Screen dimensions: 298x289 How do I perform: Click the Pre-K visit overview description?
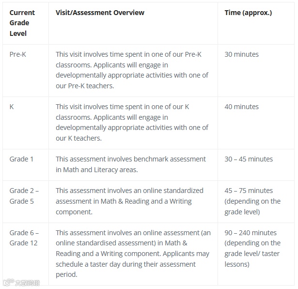click(x=132, y=70)
